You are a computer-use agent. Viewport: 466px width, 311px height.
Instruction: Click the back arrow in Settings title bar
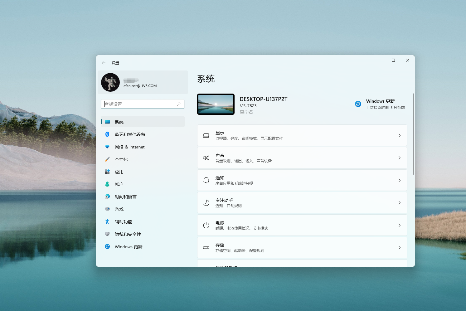pyautogui.click(x=104, y=63)
